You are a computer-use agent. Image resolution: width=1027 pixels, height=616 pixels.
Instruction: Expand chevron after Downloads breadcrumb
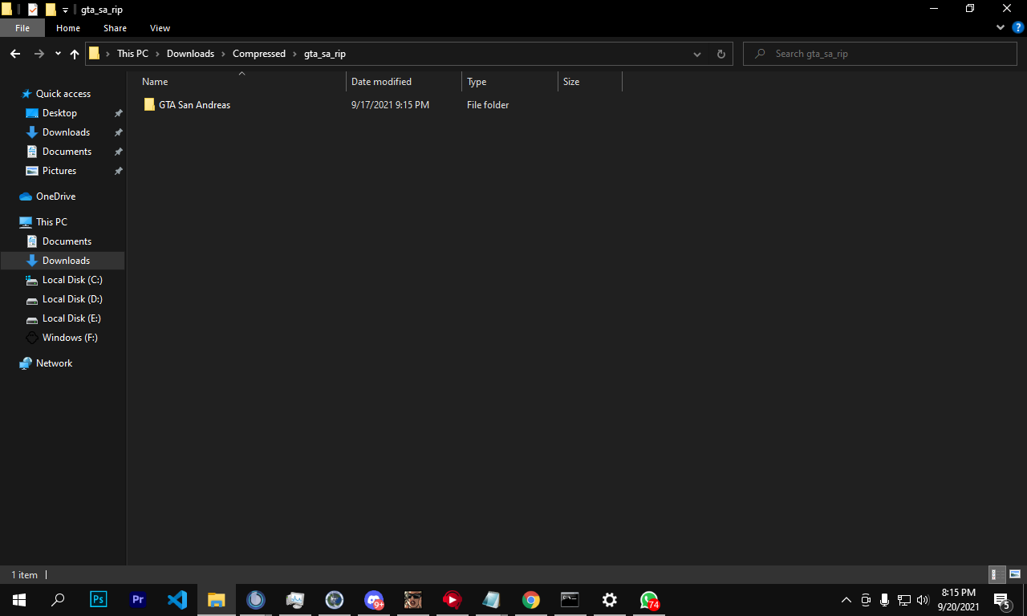click(x=223, y=54)
